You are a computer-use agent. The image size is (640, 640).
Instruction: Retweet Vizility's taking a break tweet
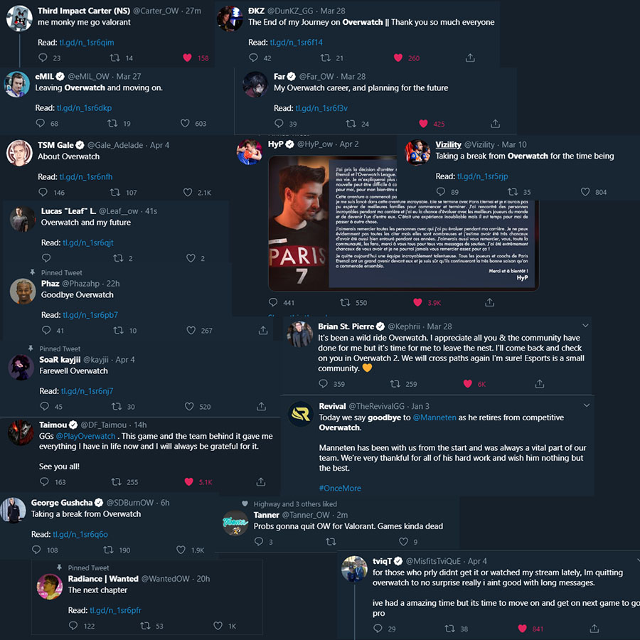(512, 192)
